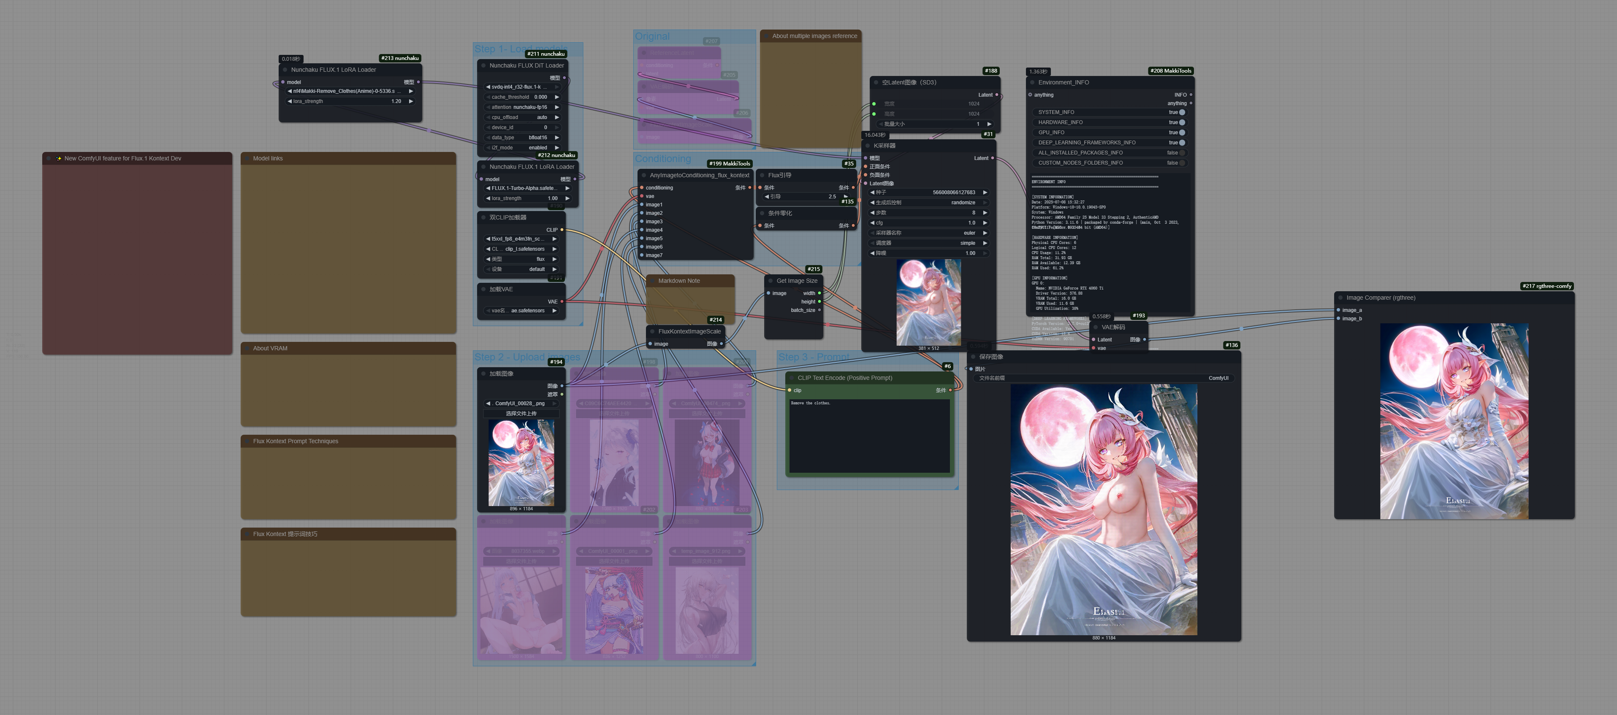This screenshot has width=1617, height=715.
Task: Click right arrow to increase 步数 value 8
Action: pos(985,213)
